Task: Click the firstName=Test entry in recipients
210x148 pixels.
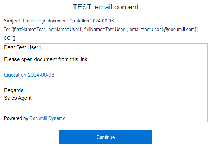Action: [x=29, y=30]
